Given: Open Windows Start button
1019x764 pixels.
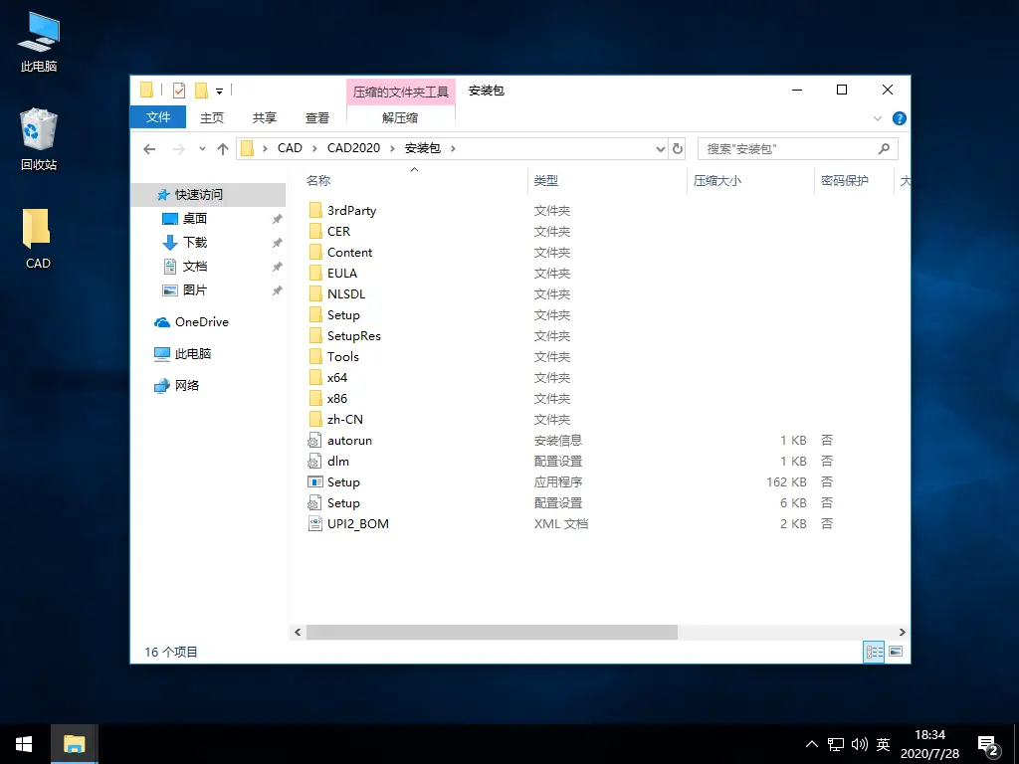Looking at the screenshot, I should click(x=25, y=744).
